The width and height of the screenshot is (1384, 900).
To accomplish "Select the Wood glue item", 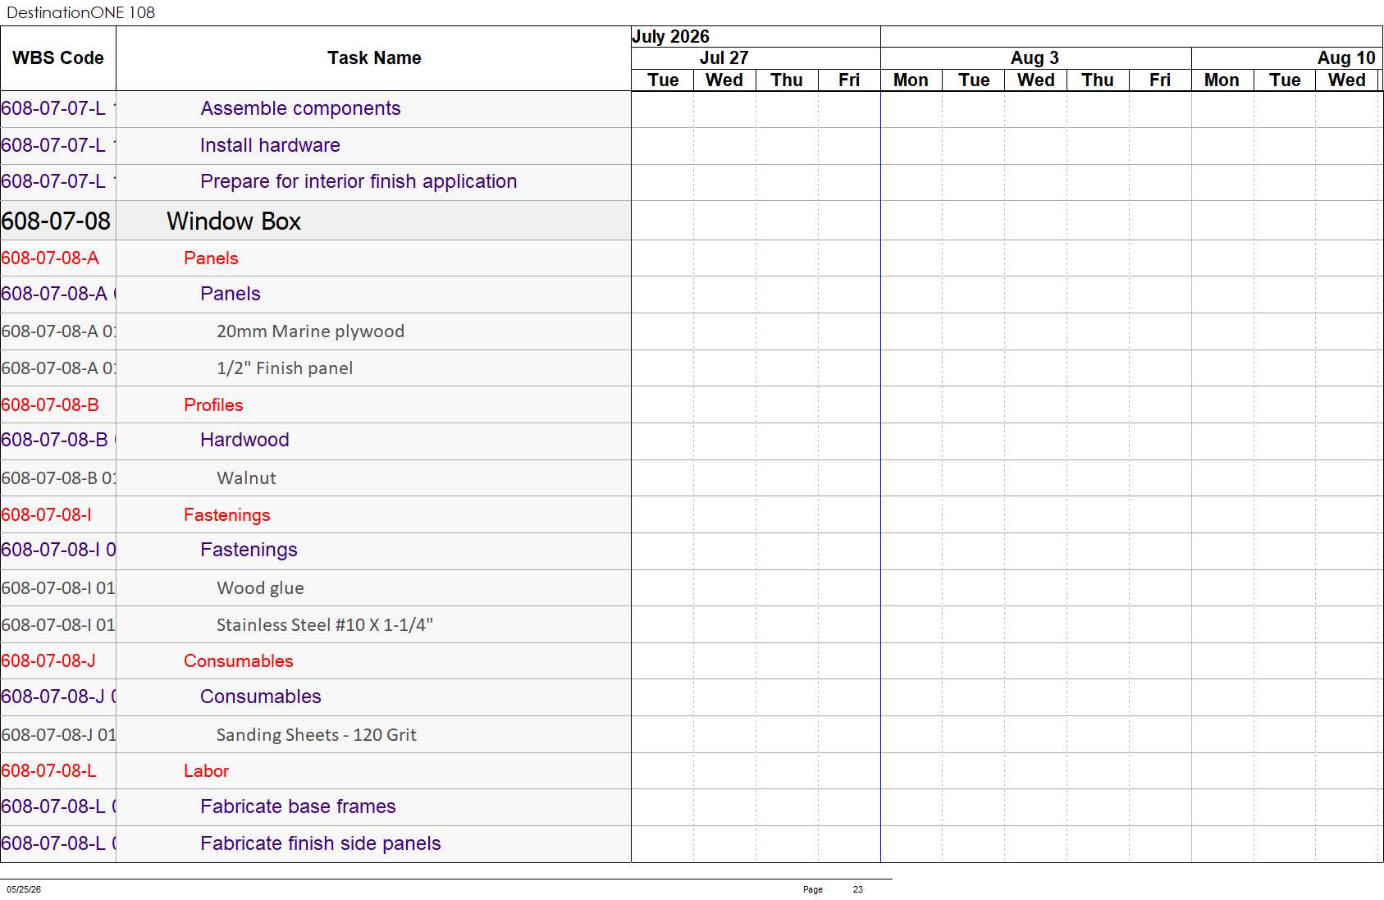I will (260, 588).
